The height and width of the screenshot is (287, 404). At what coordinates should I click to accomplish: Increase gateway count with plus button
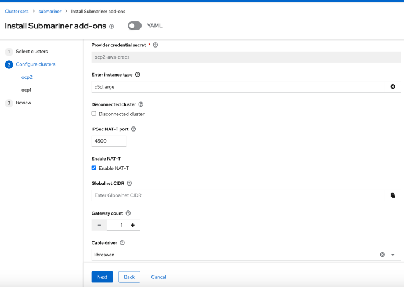point(132,225)
